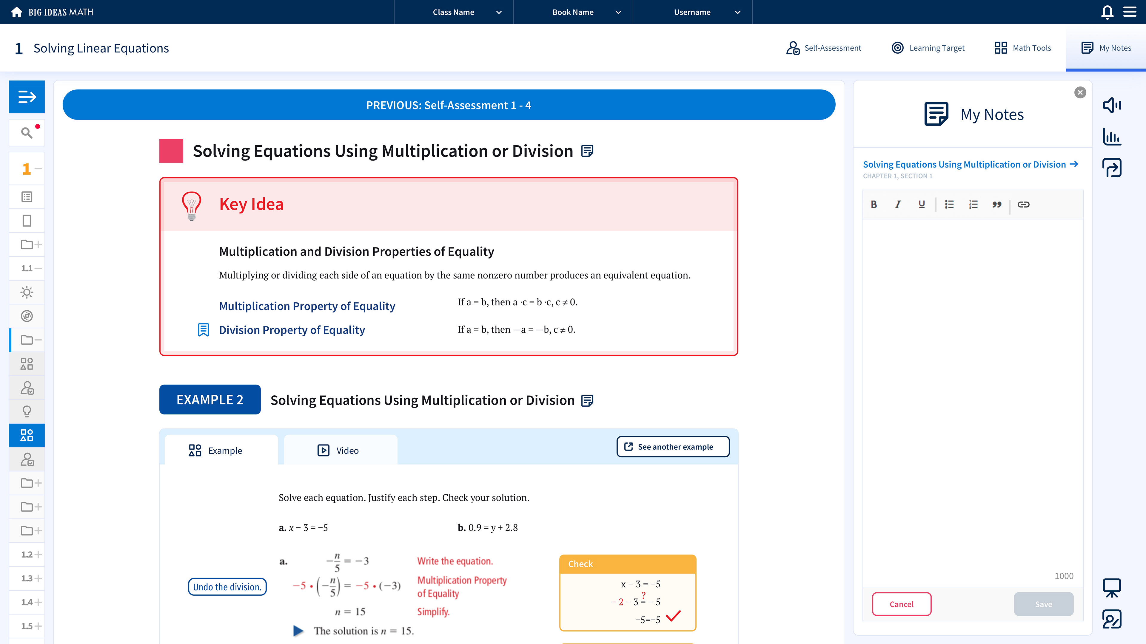Click Division Property of Equality link
The width and height of the screenshot is (1146, 644).
pos(292,330)
